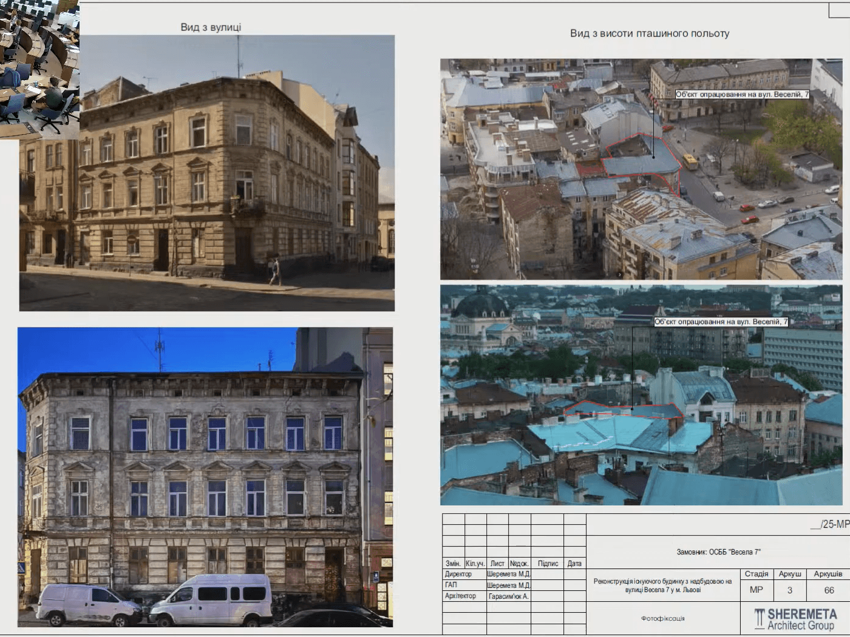Image resolution: width=850 pixels, height=637 pixels.
Task: Click the SHEREMETA Architect Group logo
Action: tap(795, 618)
